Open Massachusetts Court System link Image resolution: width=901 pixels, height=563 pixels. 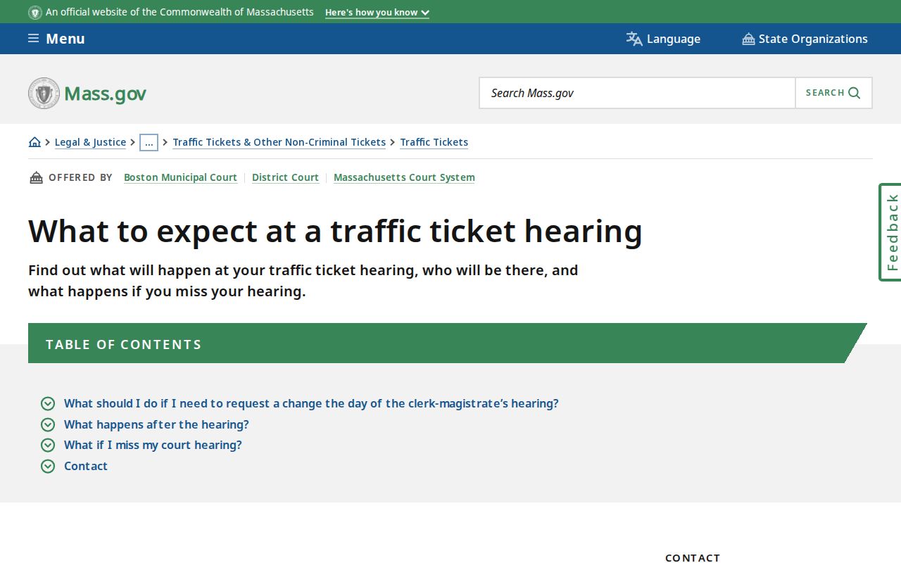tap(404, 177)
